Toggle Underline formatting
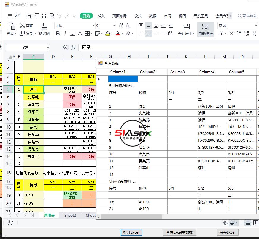This screenshot has height=239, width=259. click(x=72, y=34)
